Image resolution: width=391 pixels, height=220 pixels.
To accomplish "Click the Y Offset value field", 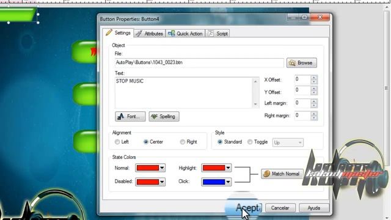I will 302,90.
